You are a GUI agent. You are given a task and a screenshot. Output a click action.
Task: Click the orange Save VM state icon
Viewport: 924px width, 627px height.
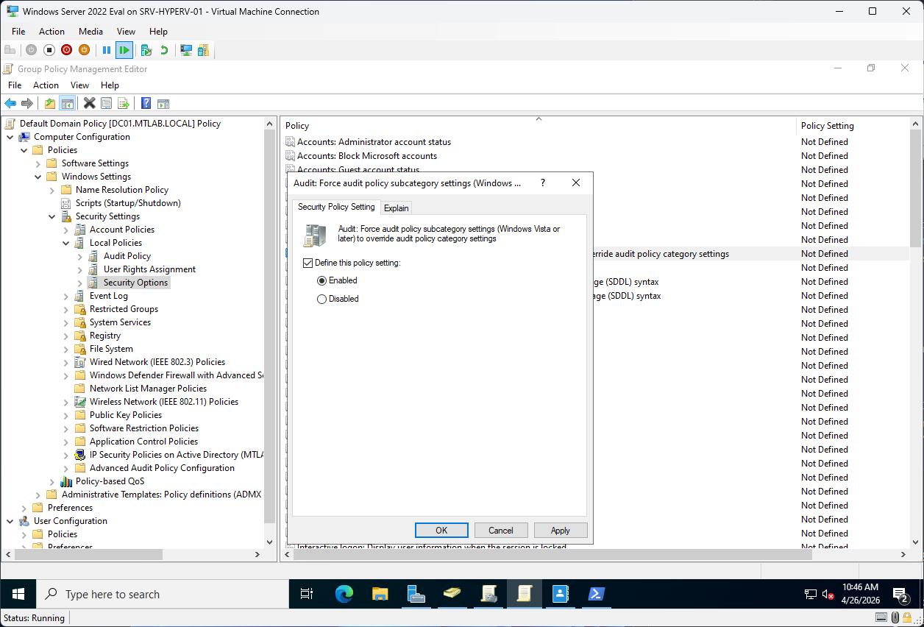click(84, 50)
